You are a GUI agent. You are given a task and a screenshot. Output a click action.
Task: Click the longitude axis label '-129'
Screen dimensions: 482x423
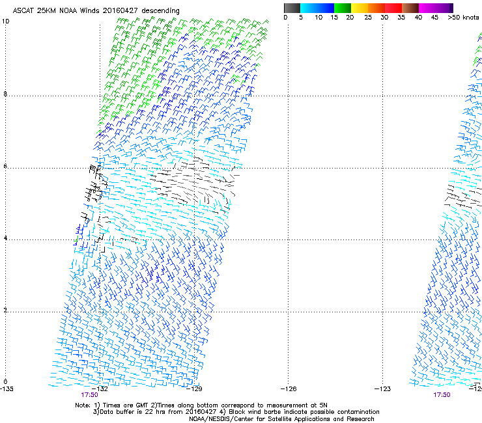(194, 389)
